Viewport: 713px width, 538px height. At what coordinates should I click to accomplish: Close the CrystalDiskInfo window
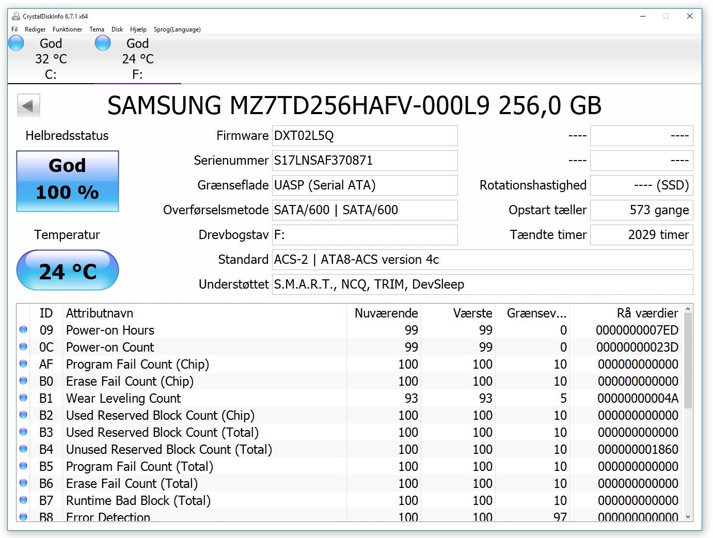(x=690, y=16)
